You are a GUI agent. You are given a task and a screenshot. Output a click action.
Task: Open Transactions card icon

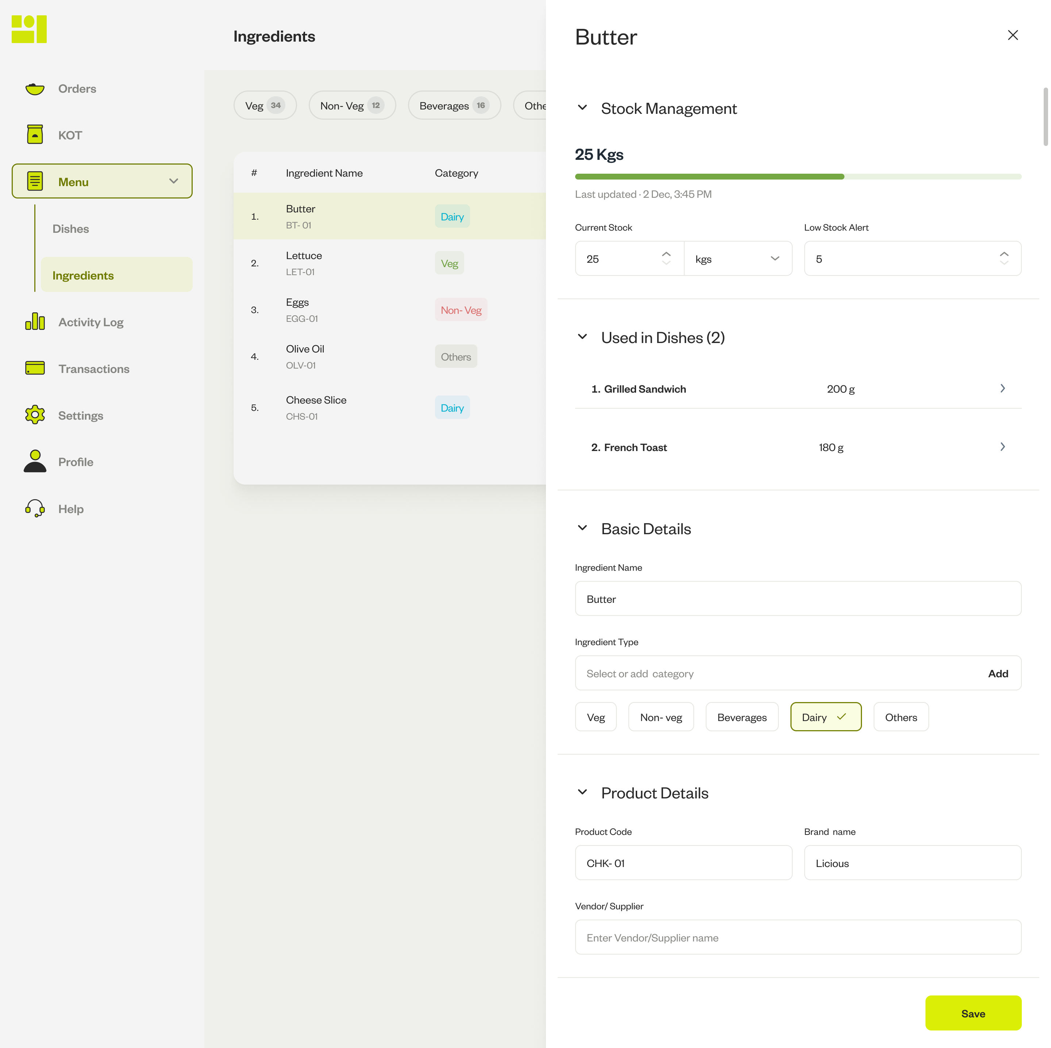(x=35, y=368)
